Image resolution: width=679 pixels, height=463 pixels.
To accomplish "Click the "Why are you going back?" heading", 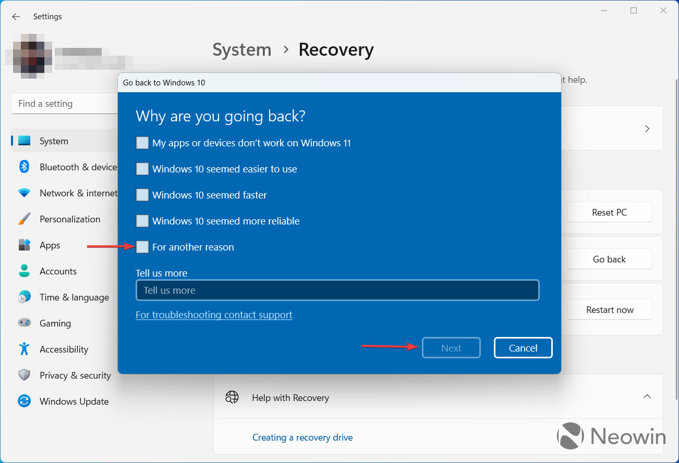I will click(x=221, y=116).
